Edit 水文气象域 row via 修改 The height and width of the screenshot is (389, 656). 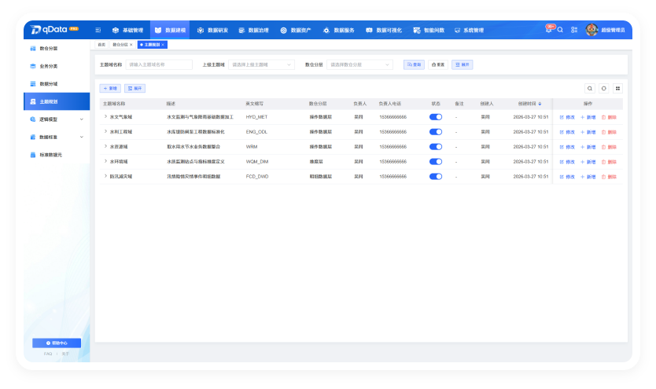click(567, 117)
